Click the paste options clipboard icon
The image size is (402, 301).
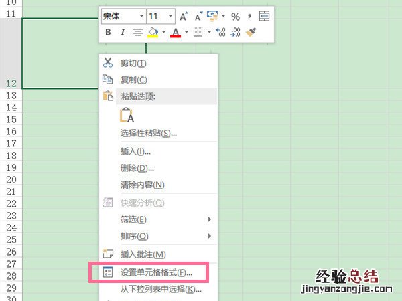(x=108, y=96)
